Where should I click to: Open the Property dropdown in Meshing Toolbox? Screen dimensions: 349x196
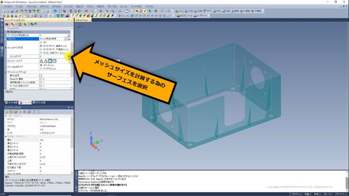click(x=66, y=39)
